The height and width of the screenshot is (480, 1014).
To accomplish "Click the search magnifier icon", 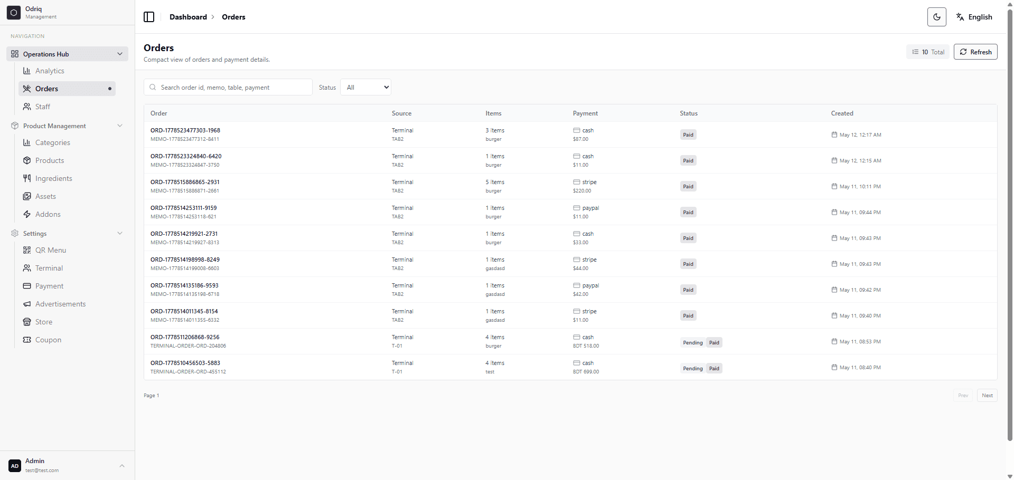I will click(153, 87).
